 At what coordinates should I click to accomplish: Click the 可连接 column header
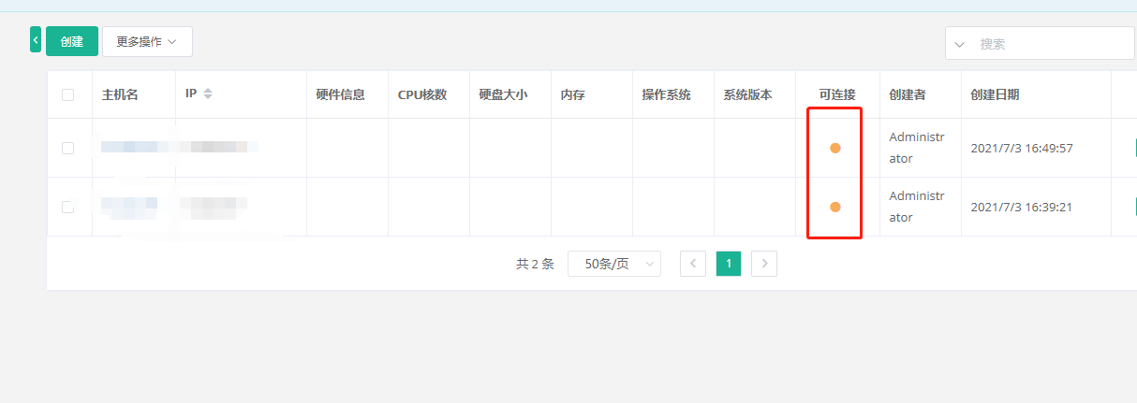[837, 94]
